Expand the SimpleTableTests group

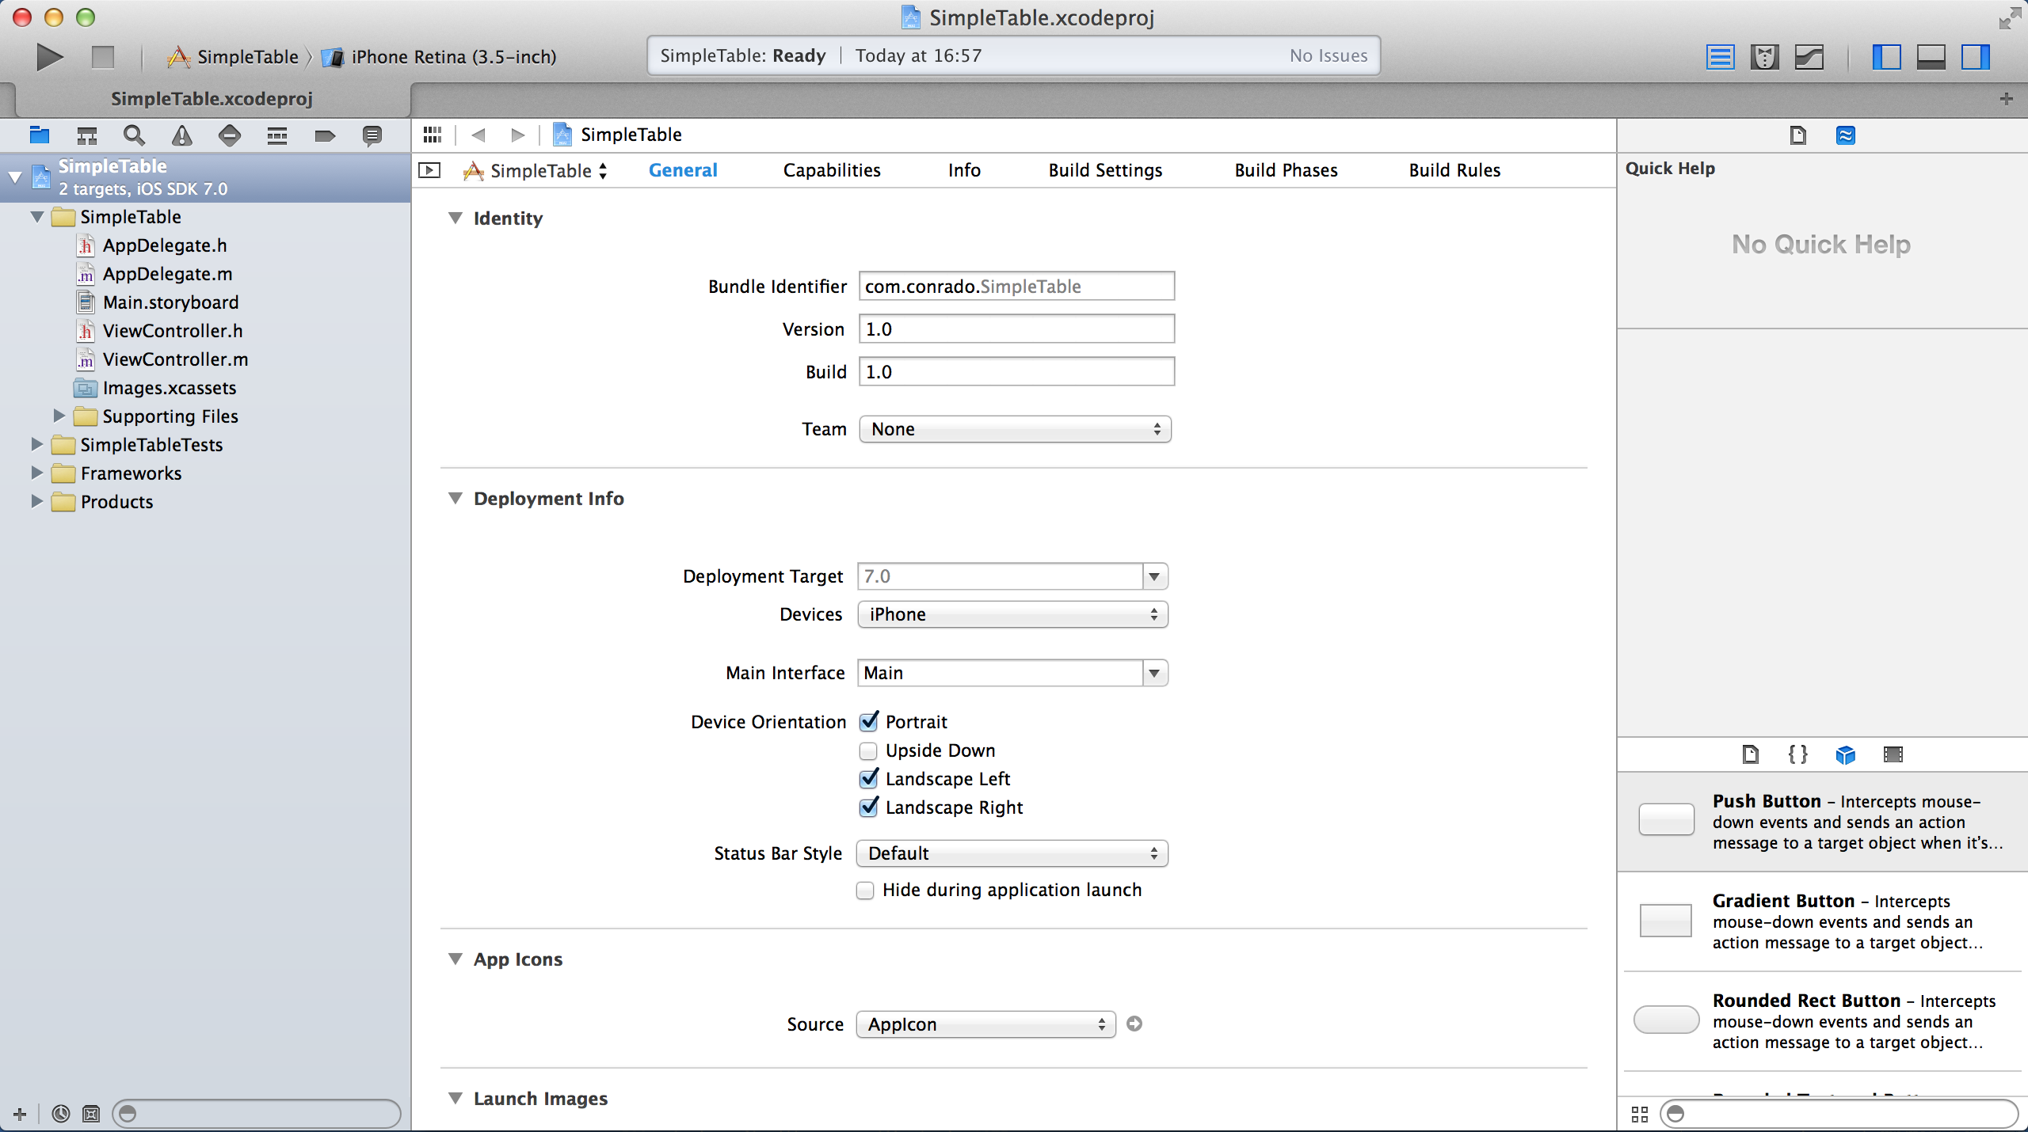point(36,444)
